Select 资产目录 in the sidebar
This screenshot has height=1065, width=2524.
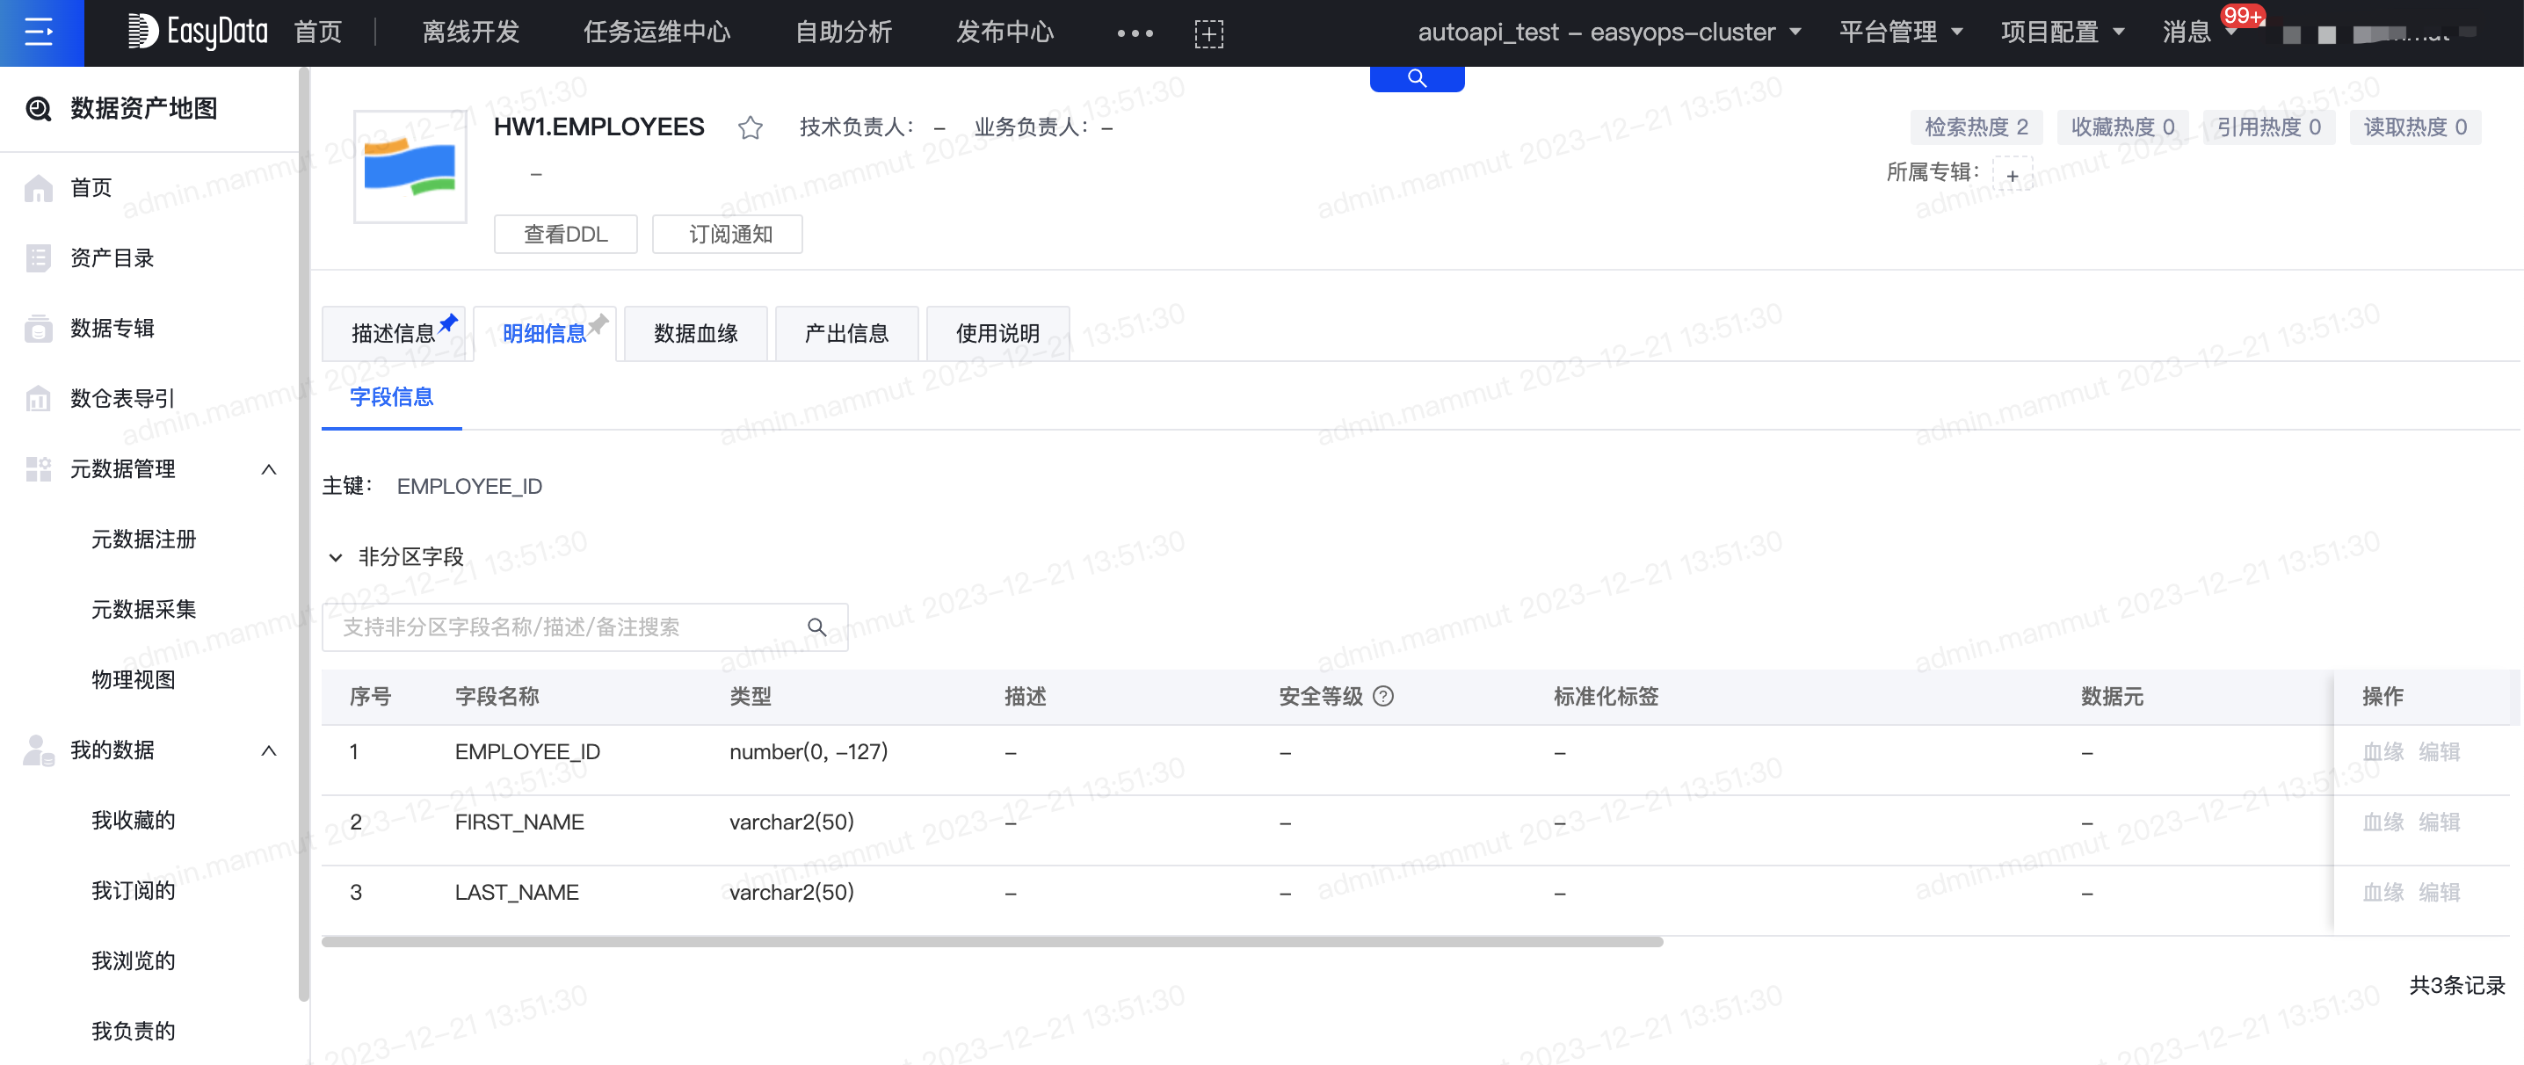point(111,257)
